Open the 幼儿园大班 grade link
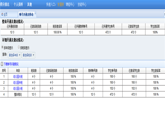This screenshot has width=165, height=124. click(18, 77)
